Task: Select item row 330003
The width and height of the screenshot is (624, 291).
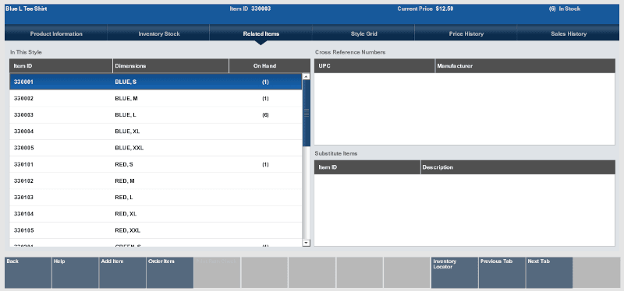Action: pos(156,115)
